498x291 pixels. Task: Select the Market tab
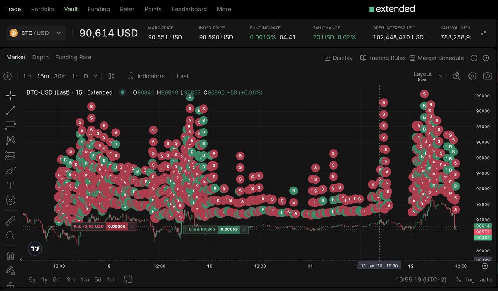pyautogui.click(x=16, y=57)
